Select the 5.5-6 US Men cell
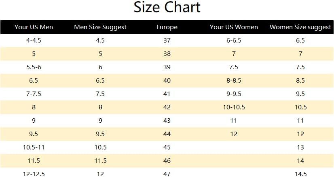Screen dimensions: 334x177 (34, 67)
